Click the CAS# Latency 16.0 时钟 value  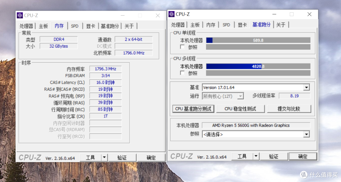(x=105, y=82)
